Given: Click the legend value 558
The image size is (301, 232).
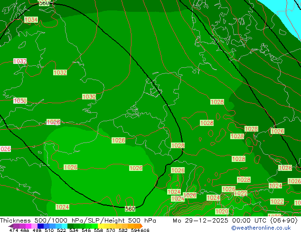Looking at the screenshot, I should tap(98, 230).
